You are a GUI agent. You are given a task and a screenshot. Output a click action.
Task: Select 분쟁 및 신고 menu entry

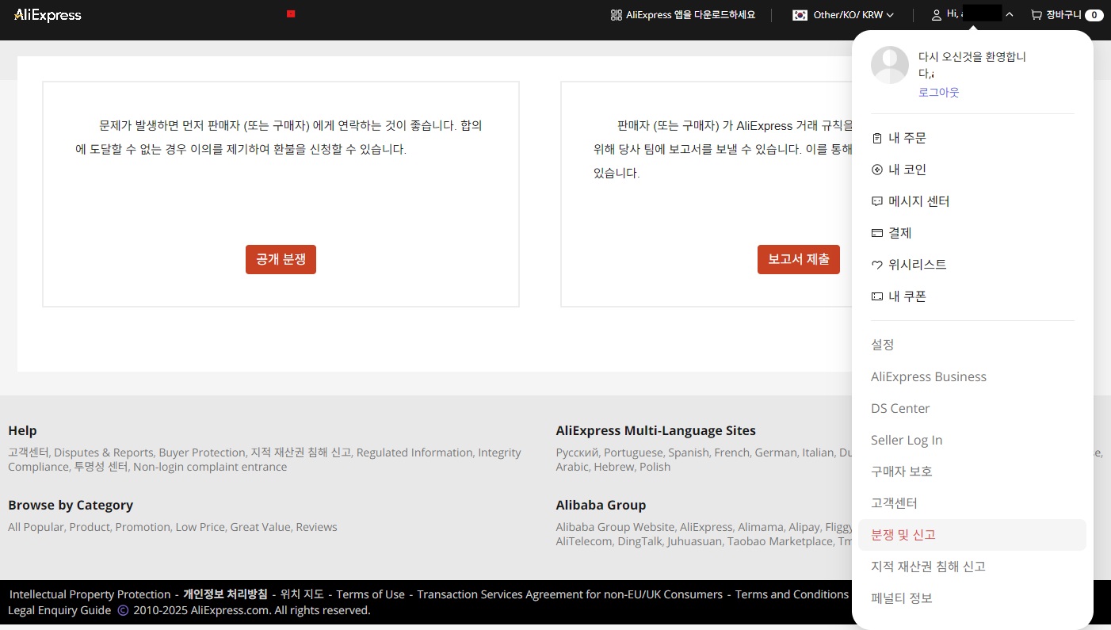(x=972, y=535)
